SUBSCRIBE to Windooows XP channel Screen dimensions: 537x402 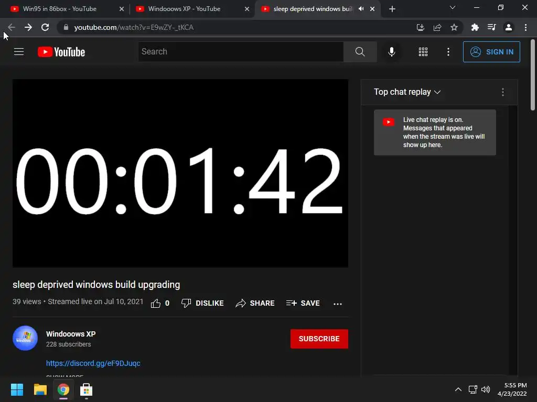[x=319, y=339]
